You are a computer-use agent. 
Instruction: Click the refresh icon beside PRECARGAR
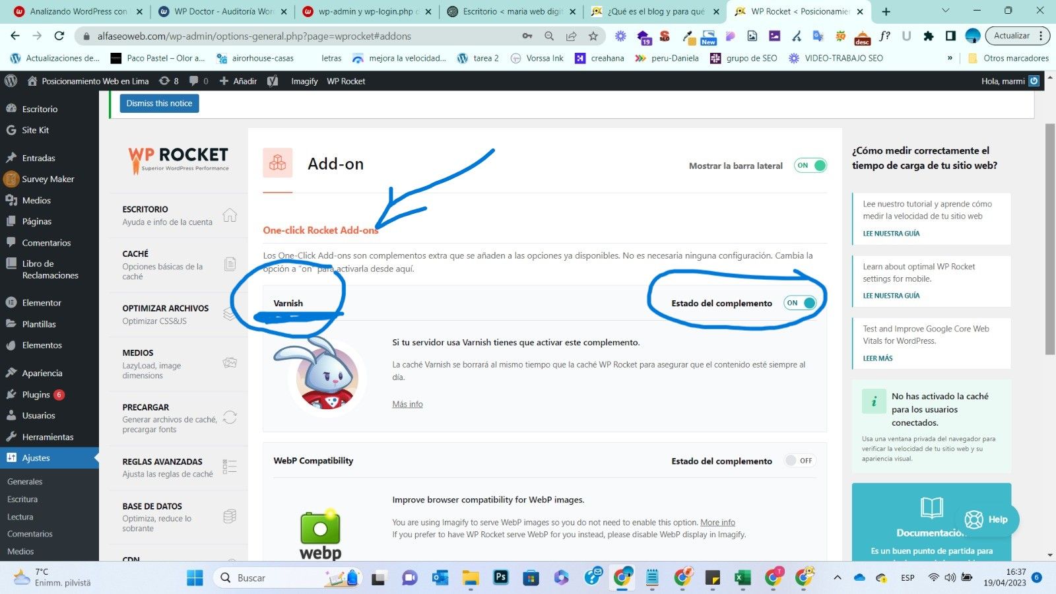tap(230, 417)
